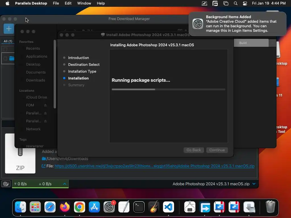Viewport: 291px width, 218px height.
Task: Select Documents in the Finder sidebar
Action: pyautogui.click(x=36, y=72)
